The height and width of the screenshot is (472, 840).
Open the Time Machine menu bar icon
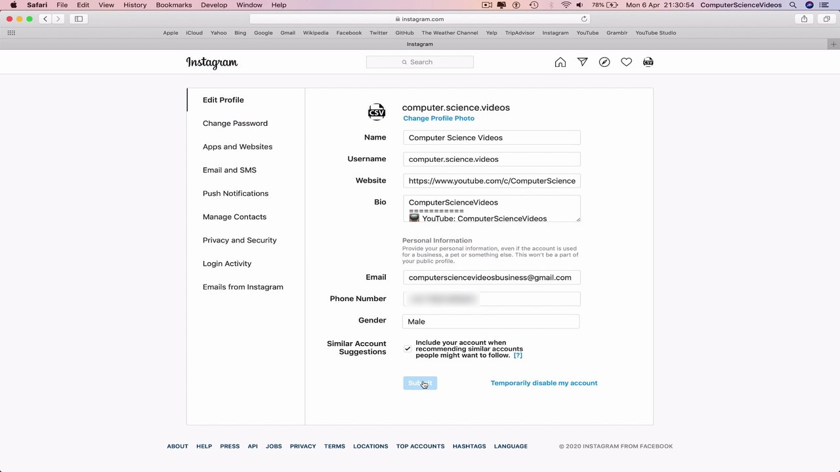coord(534,5)
